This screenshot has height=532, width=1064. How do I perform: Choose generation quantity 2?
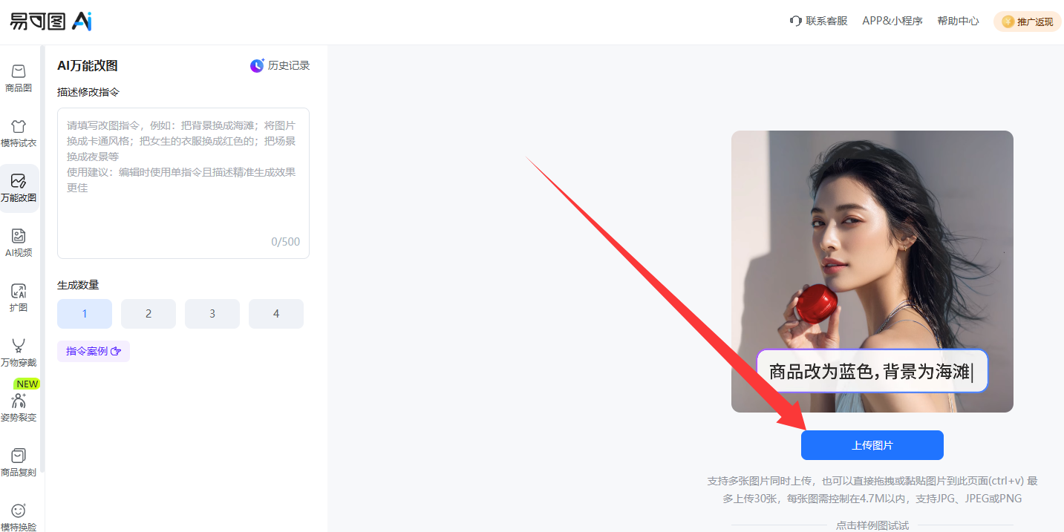(x=148, y=314)
